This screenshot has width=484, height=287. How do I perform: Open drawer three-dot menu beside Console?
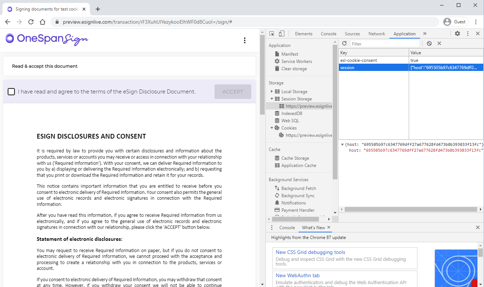pyautogui.click(x=272, y=227)
